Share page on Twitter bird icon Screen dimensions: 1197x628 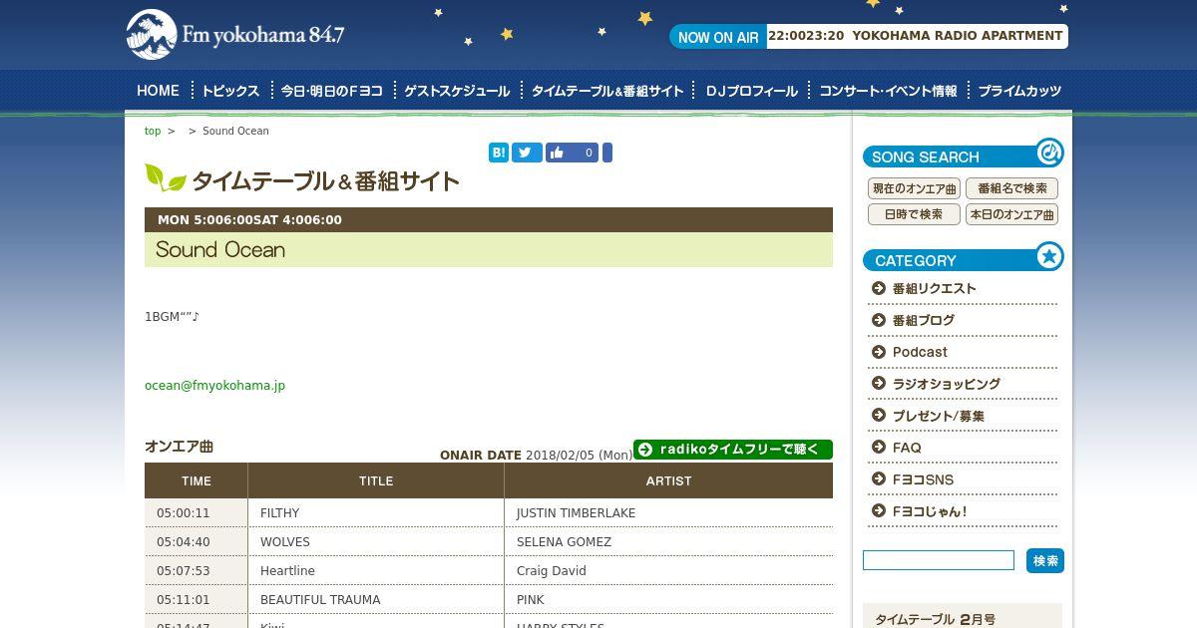tap(527, 153)
